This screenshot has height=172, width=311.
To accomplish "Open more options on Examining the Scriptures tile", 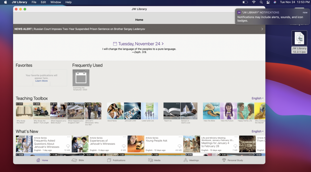I will pyautogui.click(x=87, y=71).
